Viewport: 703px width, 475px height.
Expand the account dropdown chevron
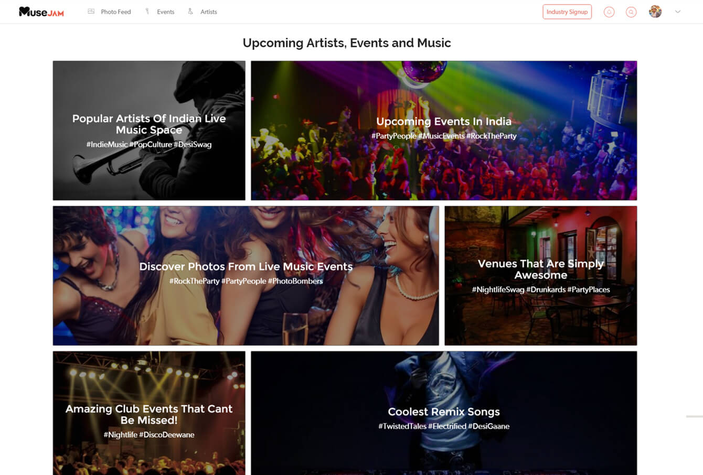tap(678, 12)
